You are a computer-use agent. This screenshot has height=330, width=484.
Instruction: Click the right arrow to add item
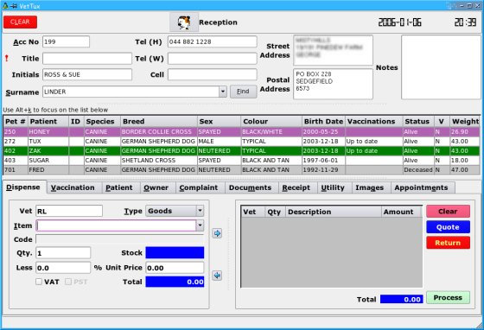pyautogui.click(x=217, y=233)
